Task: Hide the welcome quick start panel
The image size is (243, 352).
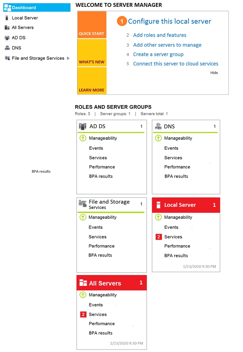Action: [214, 73]
